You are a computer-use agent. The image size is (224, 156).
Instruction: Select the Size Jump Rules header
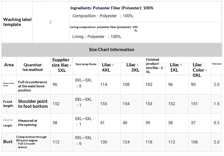(x=86, y=64)
